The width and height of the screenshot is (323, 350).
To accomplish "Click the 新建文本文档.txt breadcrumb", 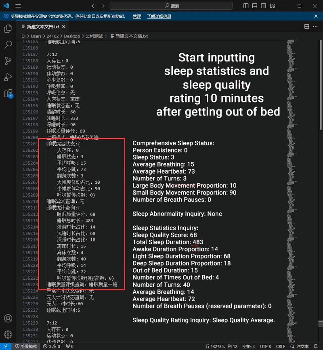I will pyautogui.click(x=129, y=36).
